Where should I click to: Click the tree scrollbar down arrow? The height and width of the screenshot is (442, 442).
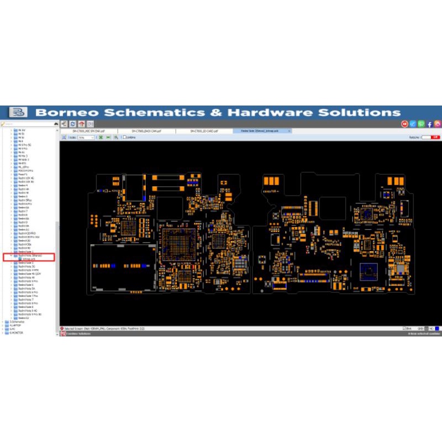click(57, 334)
